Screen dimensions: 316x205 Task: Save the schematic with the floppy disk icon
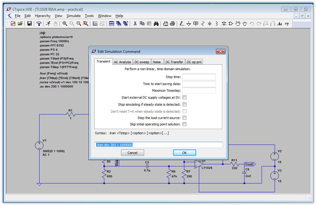pyautogui.click(x=30, y=24)
